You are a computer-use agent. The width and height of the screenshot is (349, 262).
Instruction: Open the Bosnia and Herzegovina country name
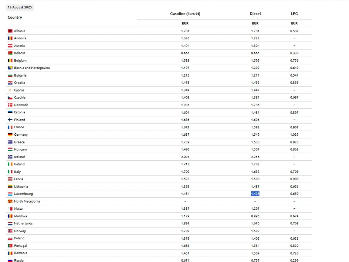click(32, 68)
